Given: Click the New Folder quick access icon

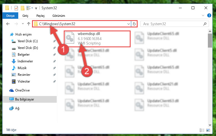Looking at the screenshot, I should coord(22,8).
